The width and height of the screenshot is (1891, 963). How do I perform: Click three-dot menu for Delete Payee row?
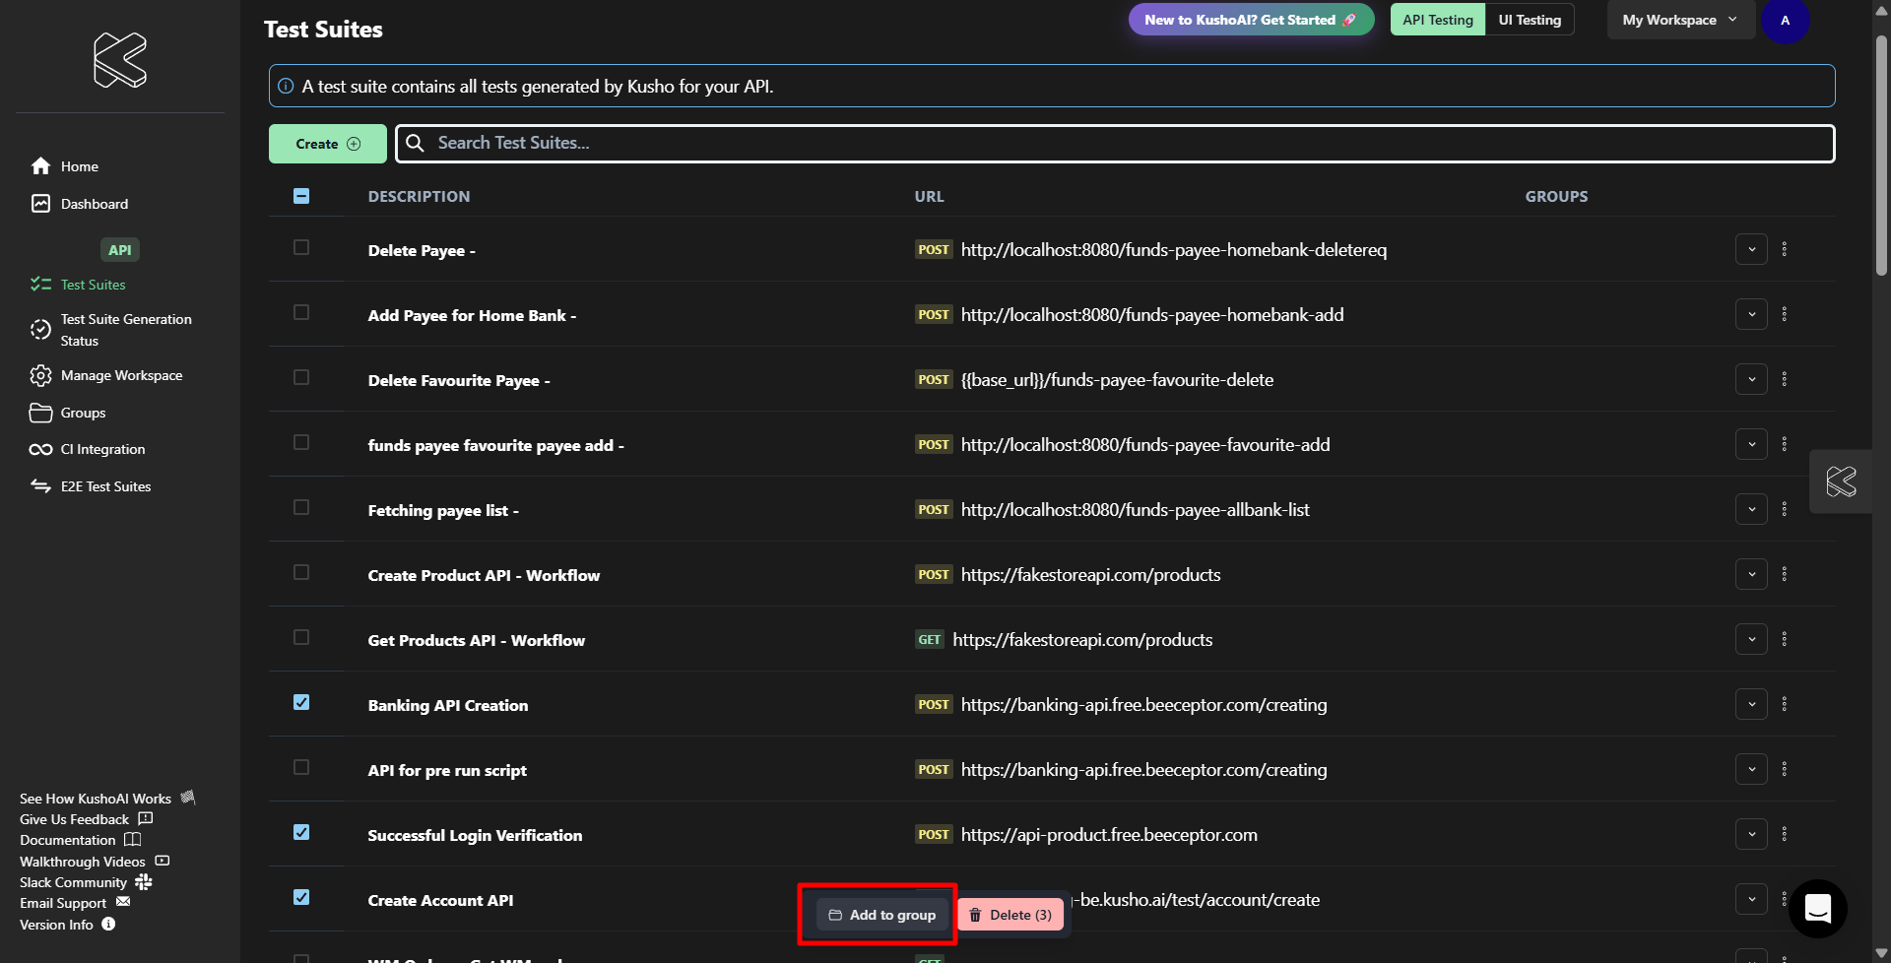(1784, 249)
